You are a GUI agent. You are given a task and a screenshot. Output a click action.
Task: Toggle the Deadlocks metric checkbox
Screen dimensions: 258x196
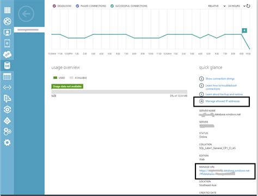(x=54, y=6)
